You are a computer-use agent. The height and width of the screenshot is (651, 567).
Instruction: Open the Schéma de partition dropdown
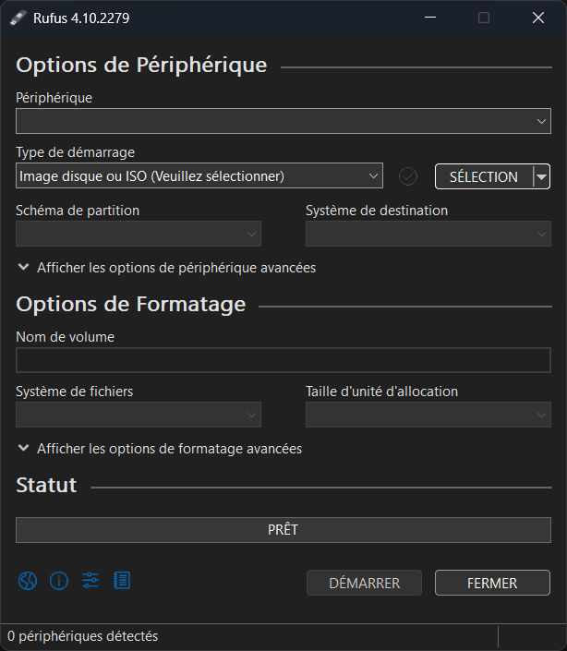tap(139, 234)
